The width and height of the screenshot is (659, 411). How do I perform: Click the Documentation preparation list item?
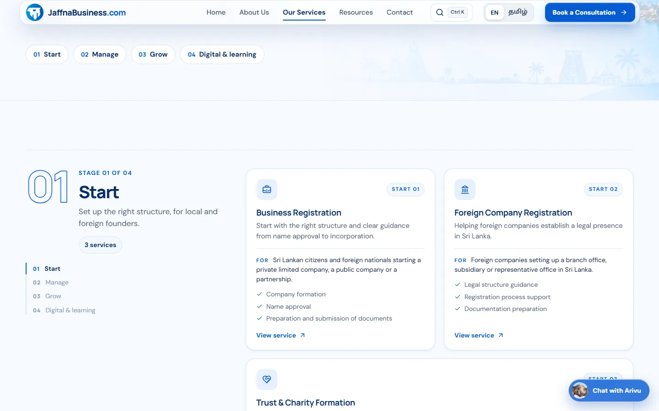click(506, 309)
